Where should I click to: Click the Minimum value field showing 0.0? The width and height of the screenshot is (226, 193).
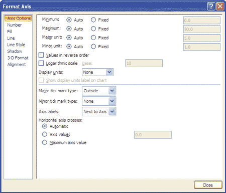pyautogui.click(x=202, y=21)
